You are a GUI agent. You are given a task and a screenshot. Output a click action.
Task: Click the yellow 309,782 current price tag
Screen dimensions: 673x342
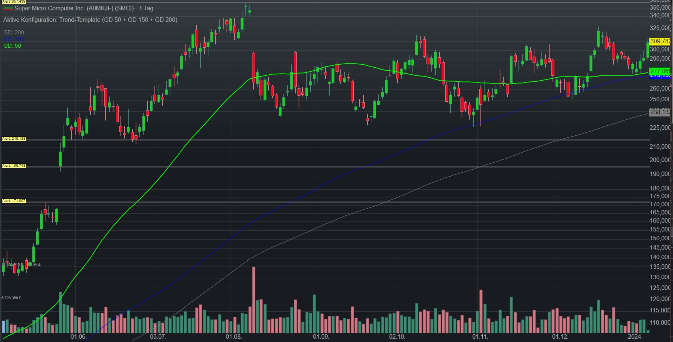(x=660, y=41)
